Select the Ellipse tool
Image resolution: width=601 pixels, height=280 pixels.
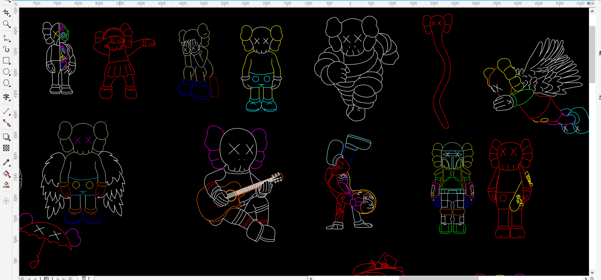pos(6,72)
